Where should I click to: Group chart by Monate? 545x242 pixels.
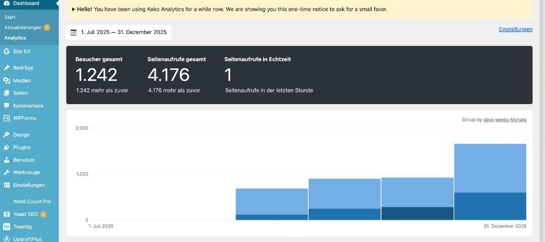point(518,120)
